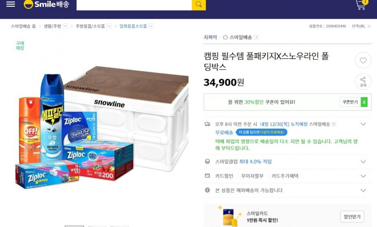Open the 생활/주방 breadcrumb dropdown
This screenshot has height=227, width=377.
click(65, 26)
